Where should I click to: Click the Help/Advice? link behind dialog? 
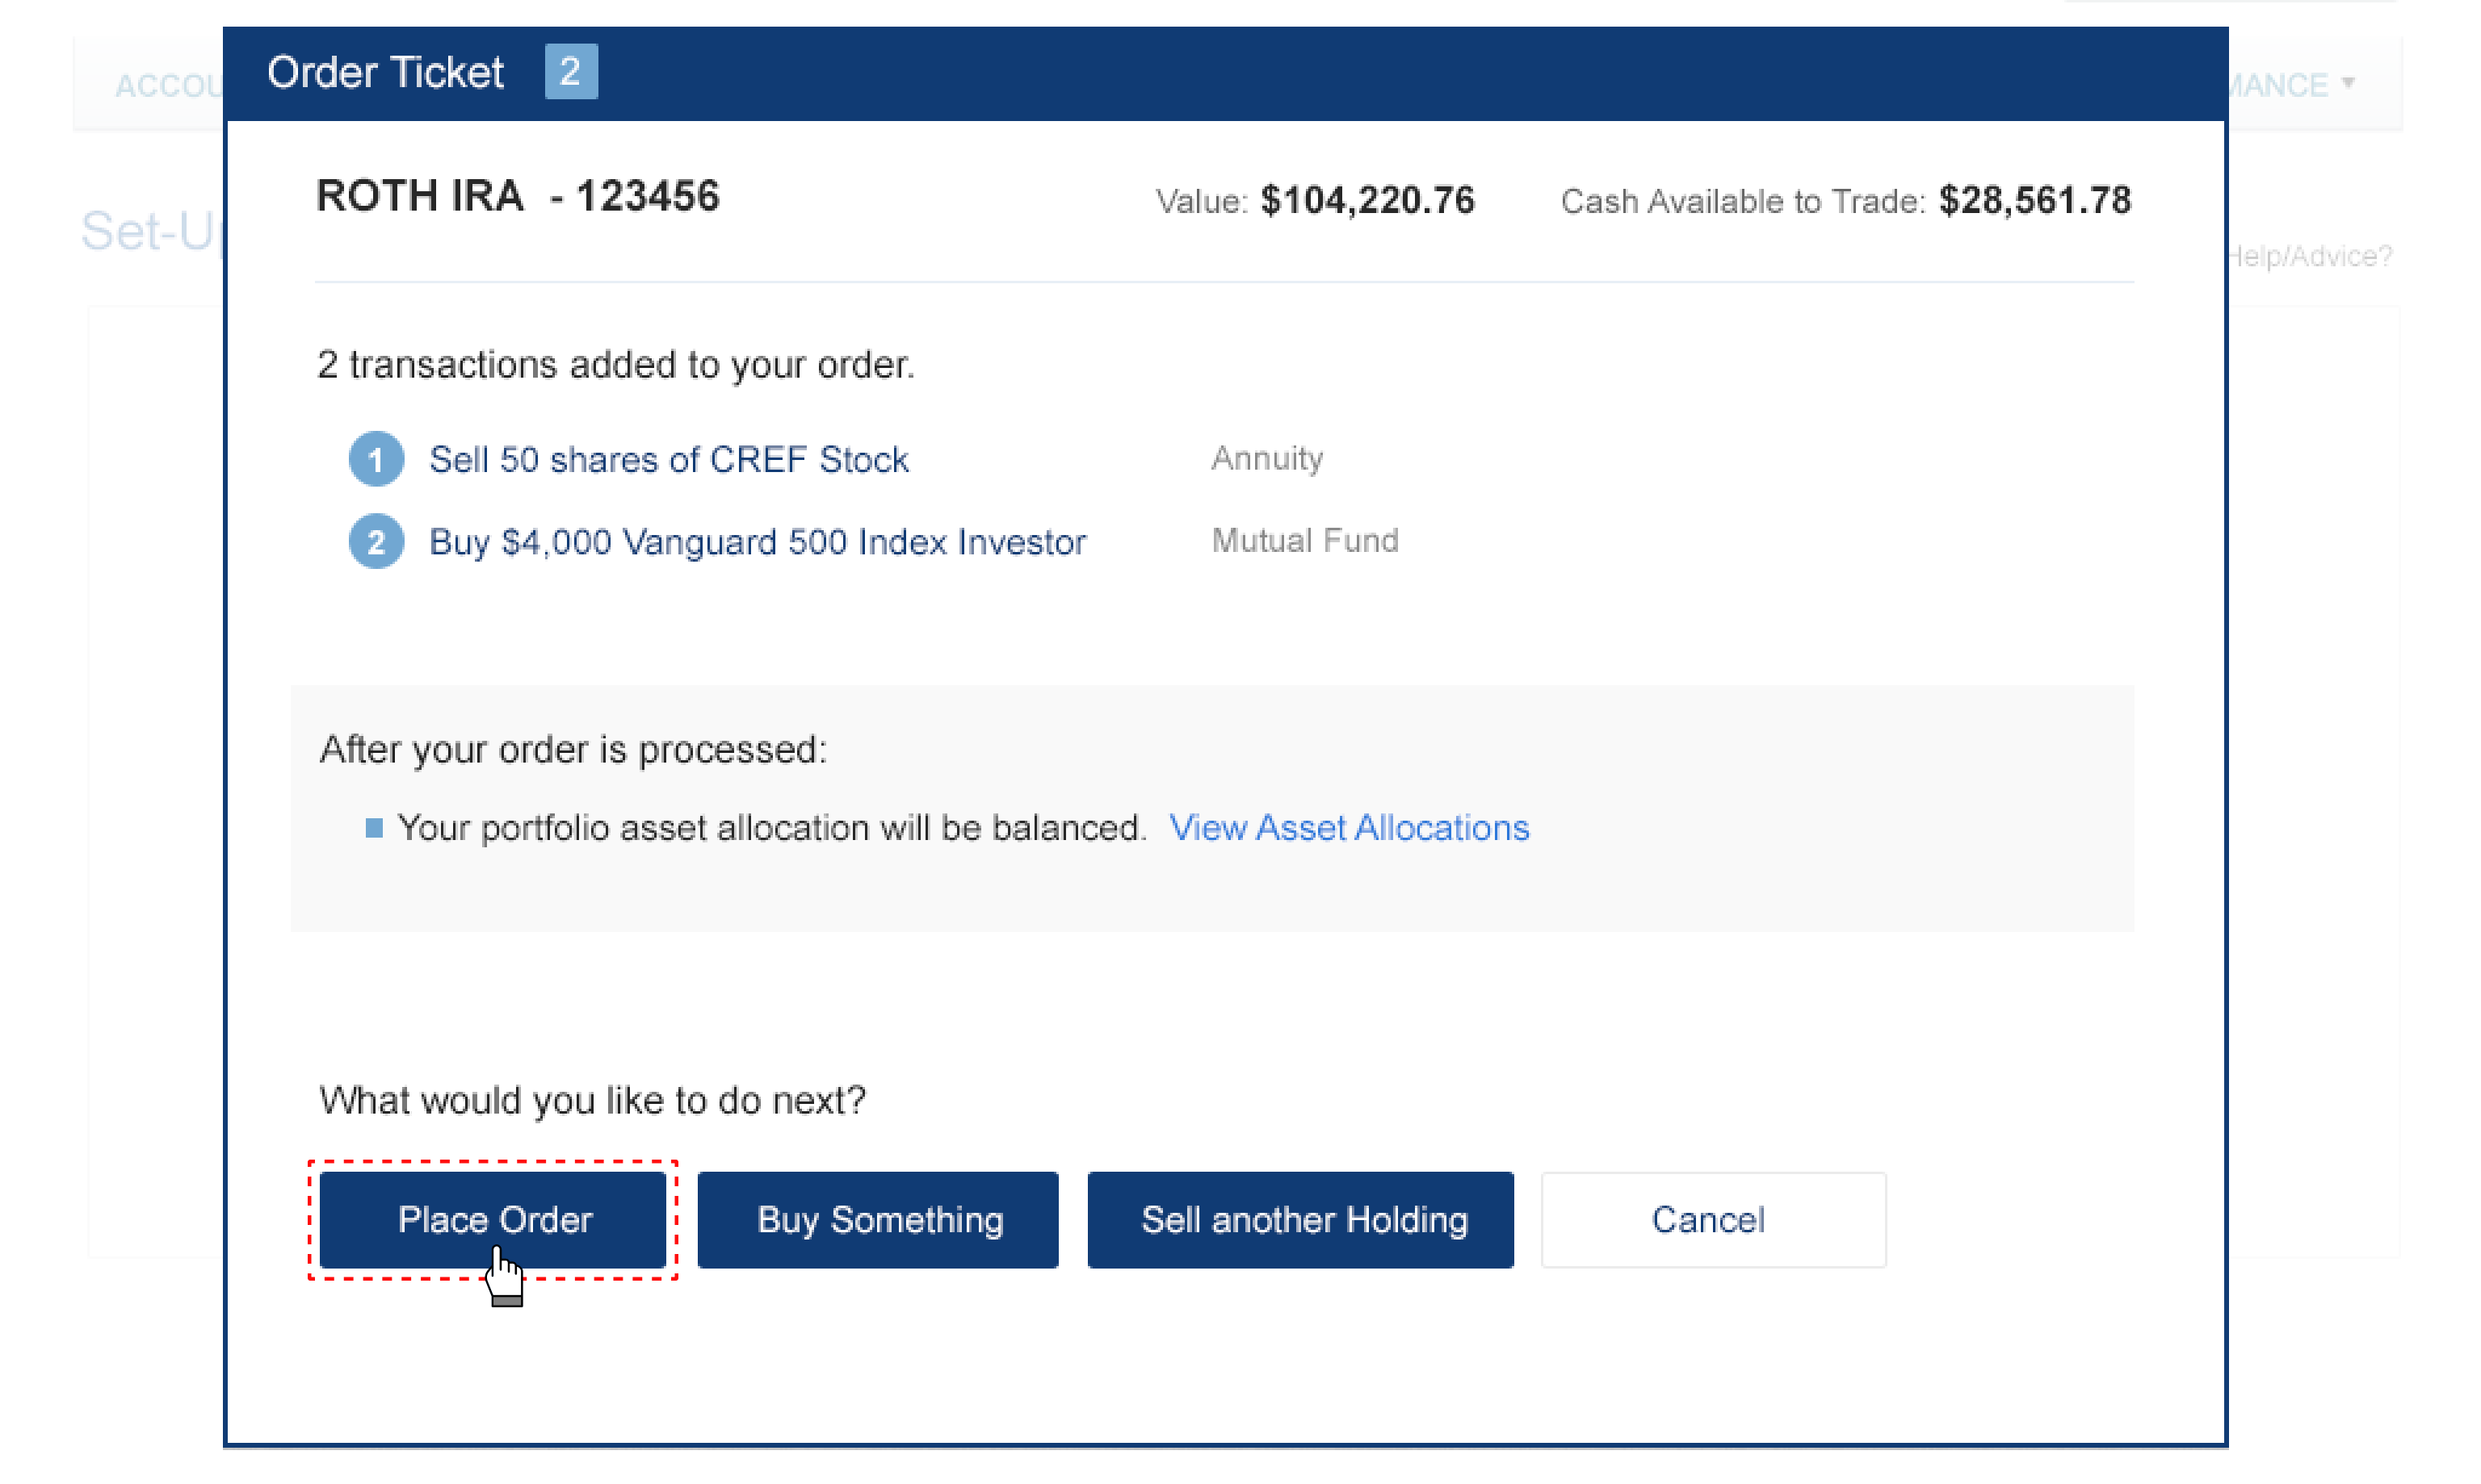coord(2310,257)
